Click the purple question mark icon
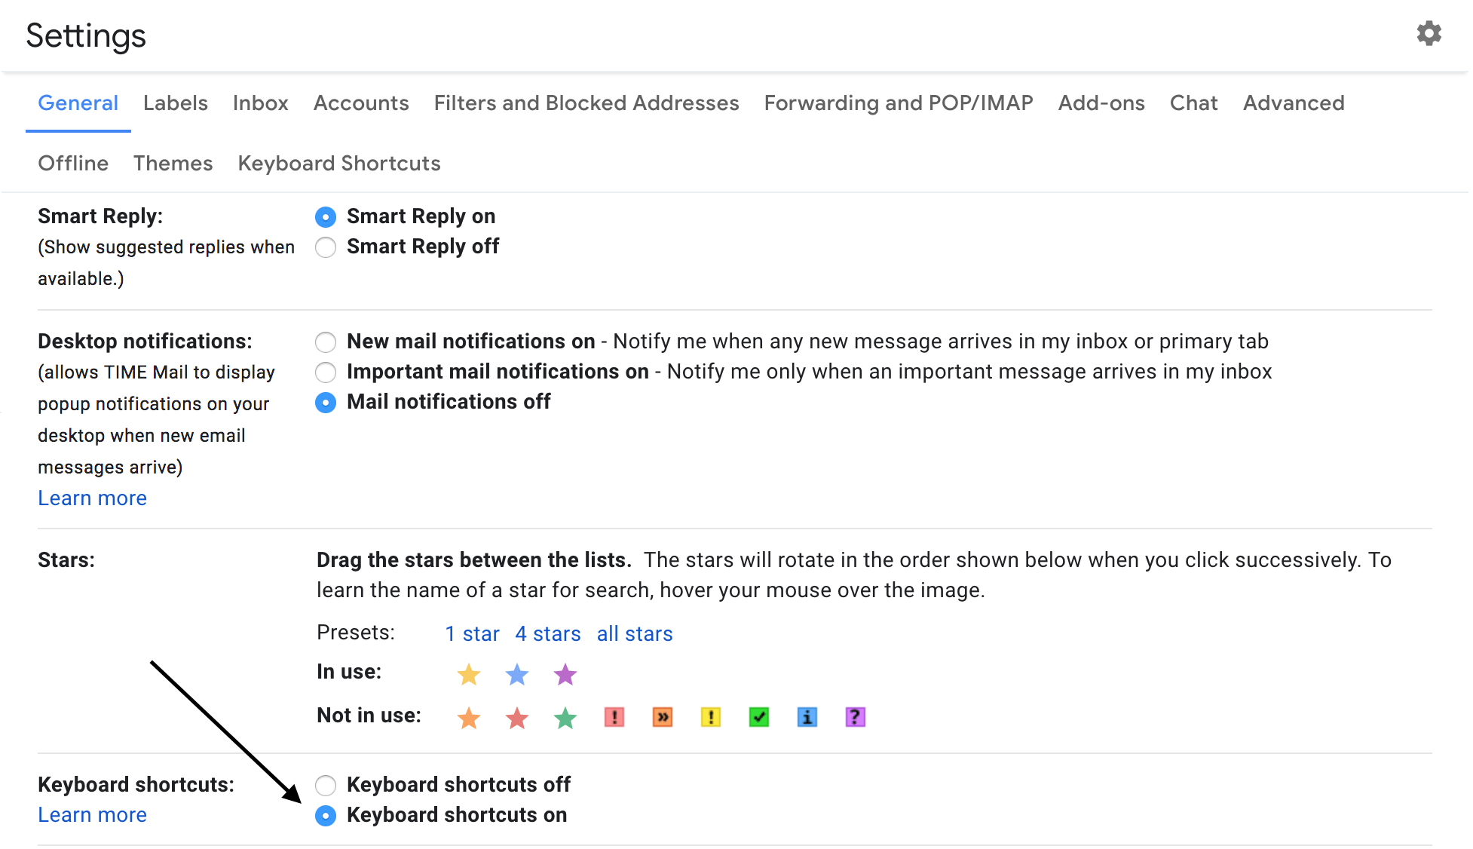This screenshot has width=1473, height=849. coord(856,717)
